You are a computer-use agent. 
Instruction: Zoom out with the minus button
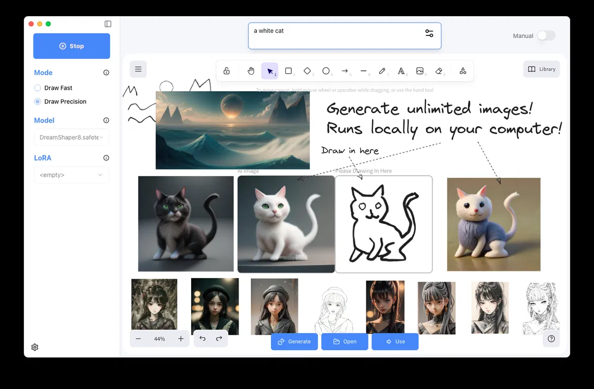click(x=138, y=339)
